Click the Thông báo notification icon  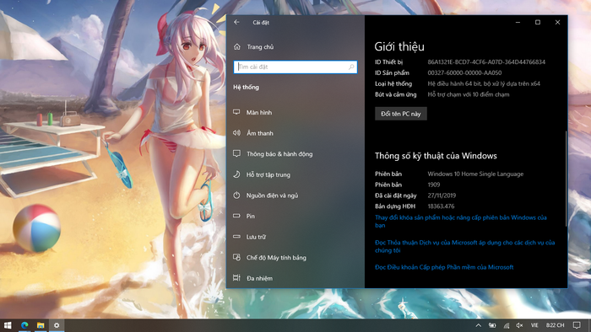[x=236, y=153]
